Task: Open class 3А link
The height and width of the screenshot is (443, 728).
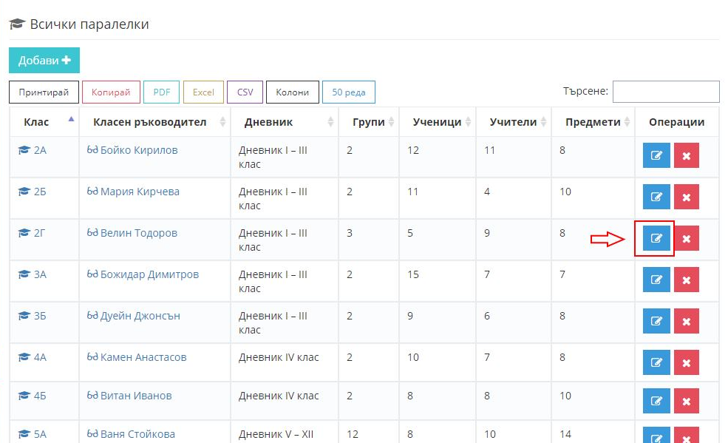Action: point(39,274)
